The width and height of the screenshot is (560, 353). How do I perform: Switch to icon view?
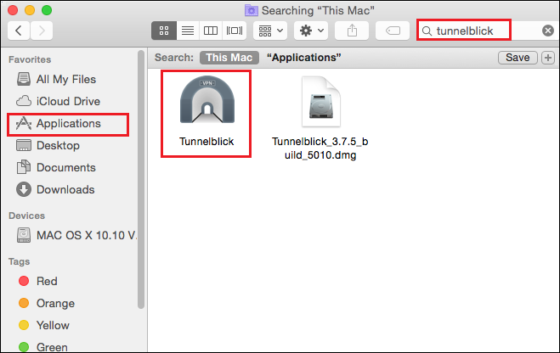tap(164, 31)
